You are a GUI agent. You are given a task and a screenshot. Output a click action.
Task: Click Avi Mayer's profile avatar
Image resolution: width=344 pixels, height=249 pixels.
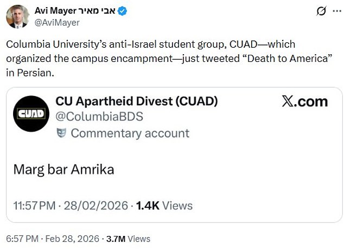coord(17,16)
